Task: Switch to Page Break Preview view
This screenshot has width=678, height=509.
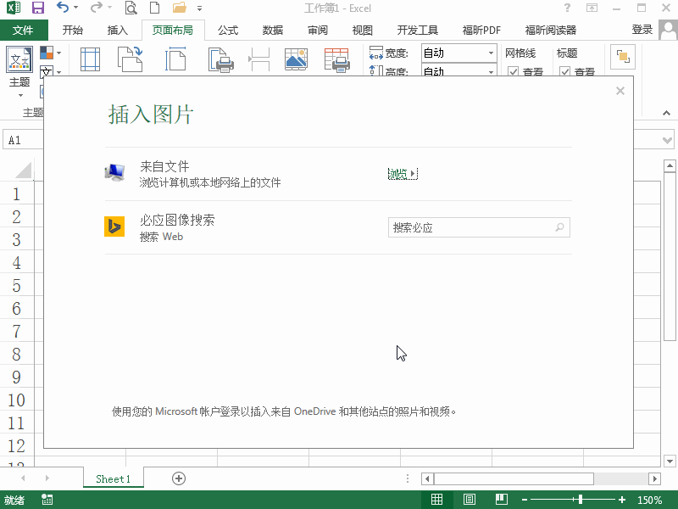Action: (x=502, y=500)
